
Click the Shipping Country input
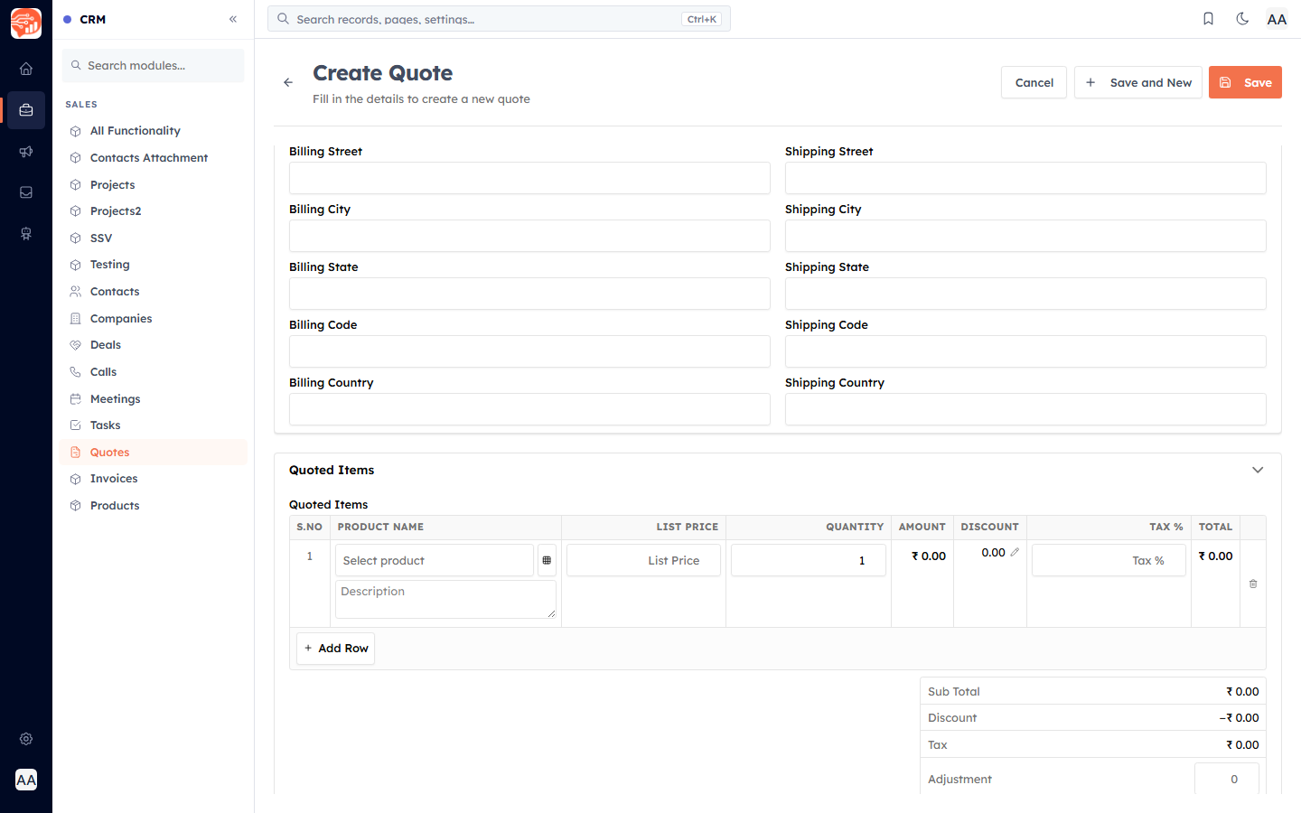click(1025, 409)
